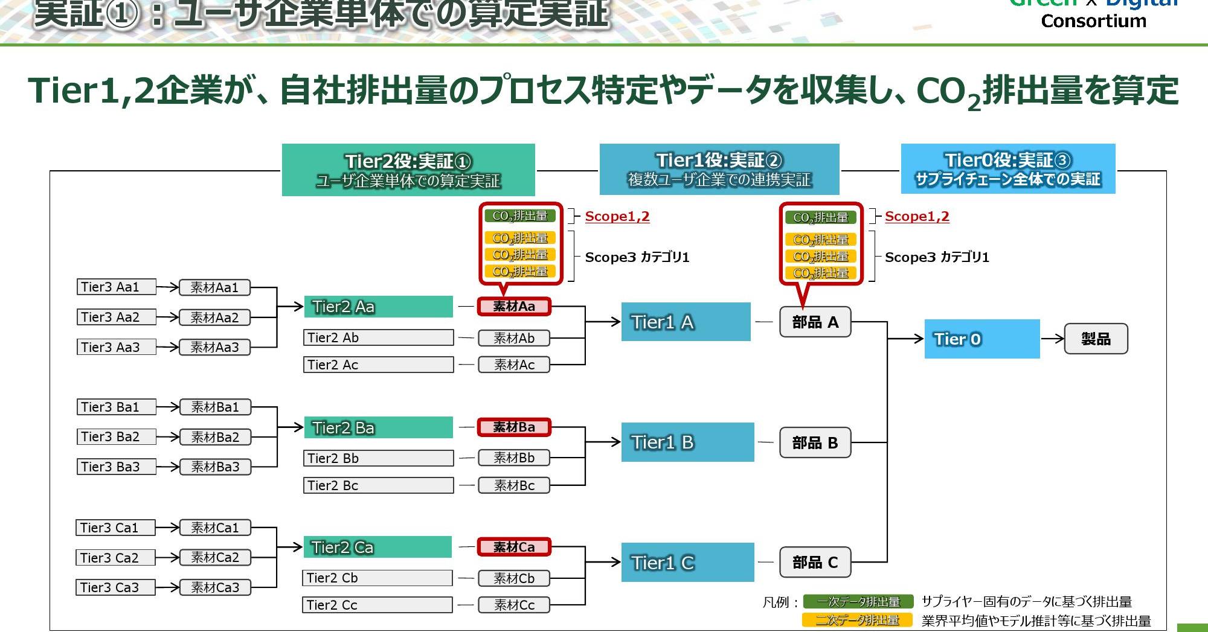
Task: Click the Tier2 Aa green box
Action: (x=378, y=307)
